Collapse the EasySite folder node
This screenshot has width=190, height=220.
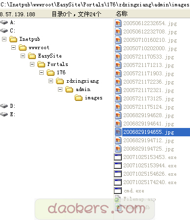23,56
